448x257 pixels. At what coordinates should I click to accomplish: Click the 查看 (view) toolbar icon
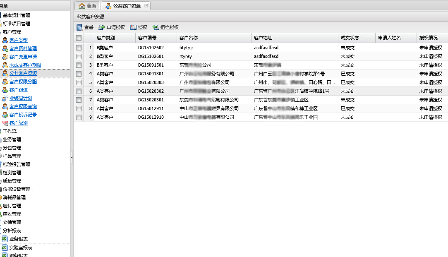click(79, 27)
